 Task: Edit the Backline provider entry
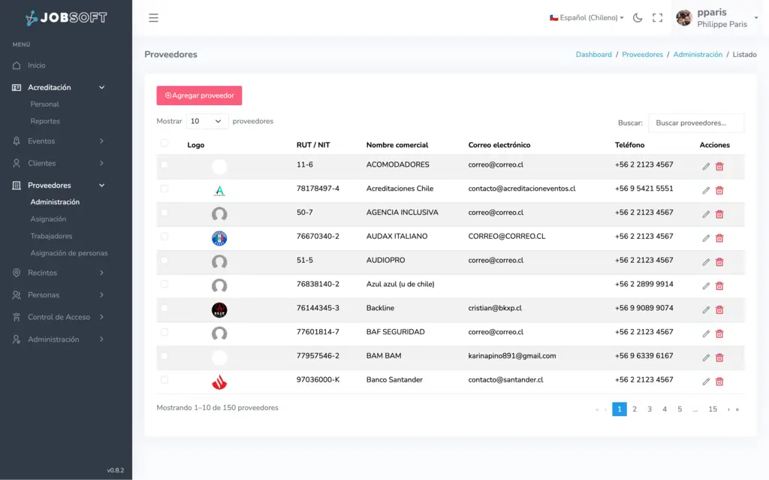point(706,310)
